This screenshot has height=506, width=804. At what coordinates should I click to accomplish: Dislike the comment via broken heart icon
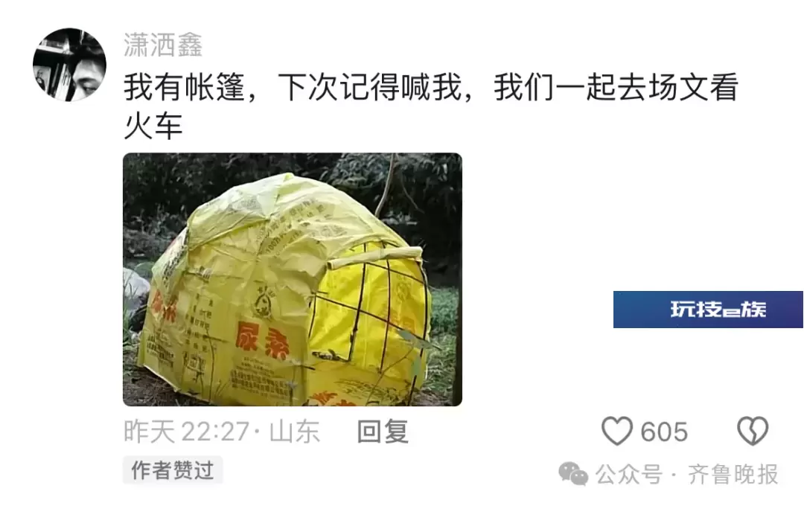[x=753, y=431]
